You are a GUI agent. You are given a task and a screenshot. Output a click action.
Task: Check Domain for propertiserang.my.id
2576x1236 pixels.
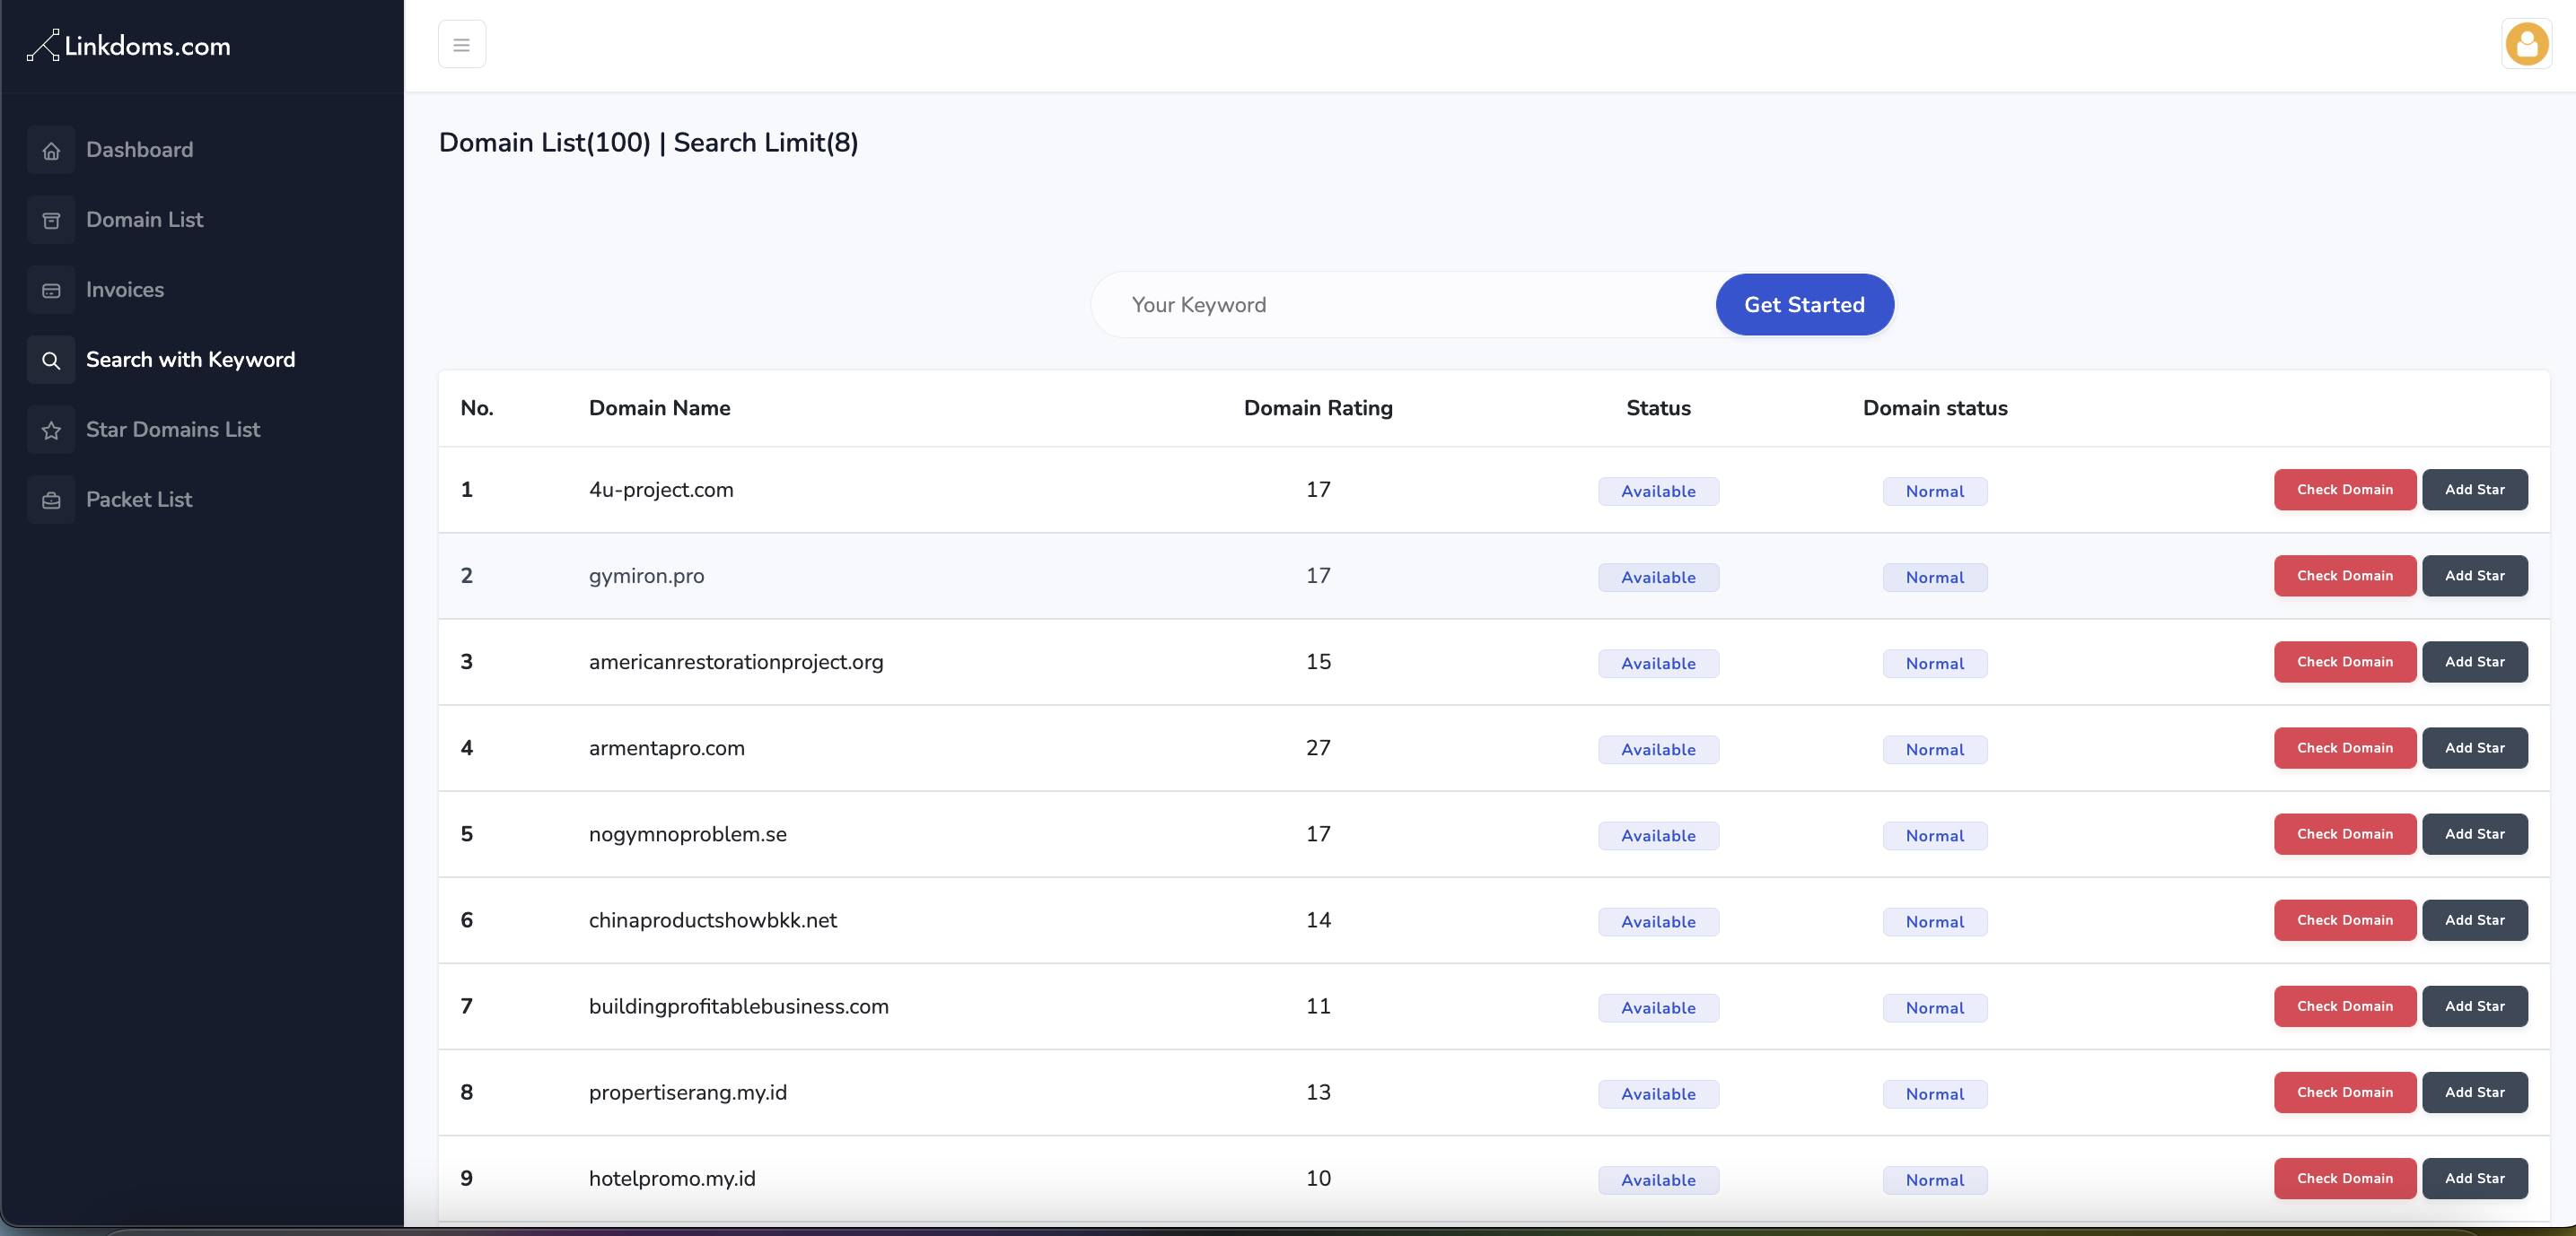click(2344, 1092)
